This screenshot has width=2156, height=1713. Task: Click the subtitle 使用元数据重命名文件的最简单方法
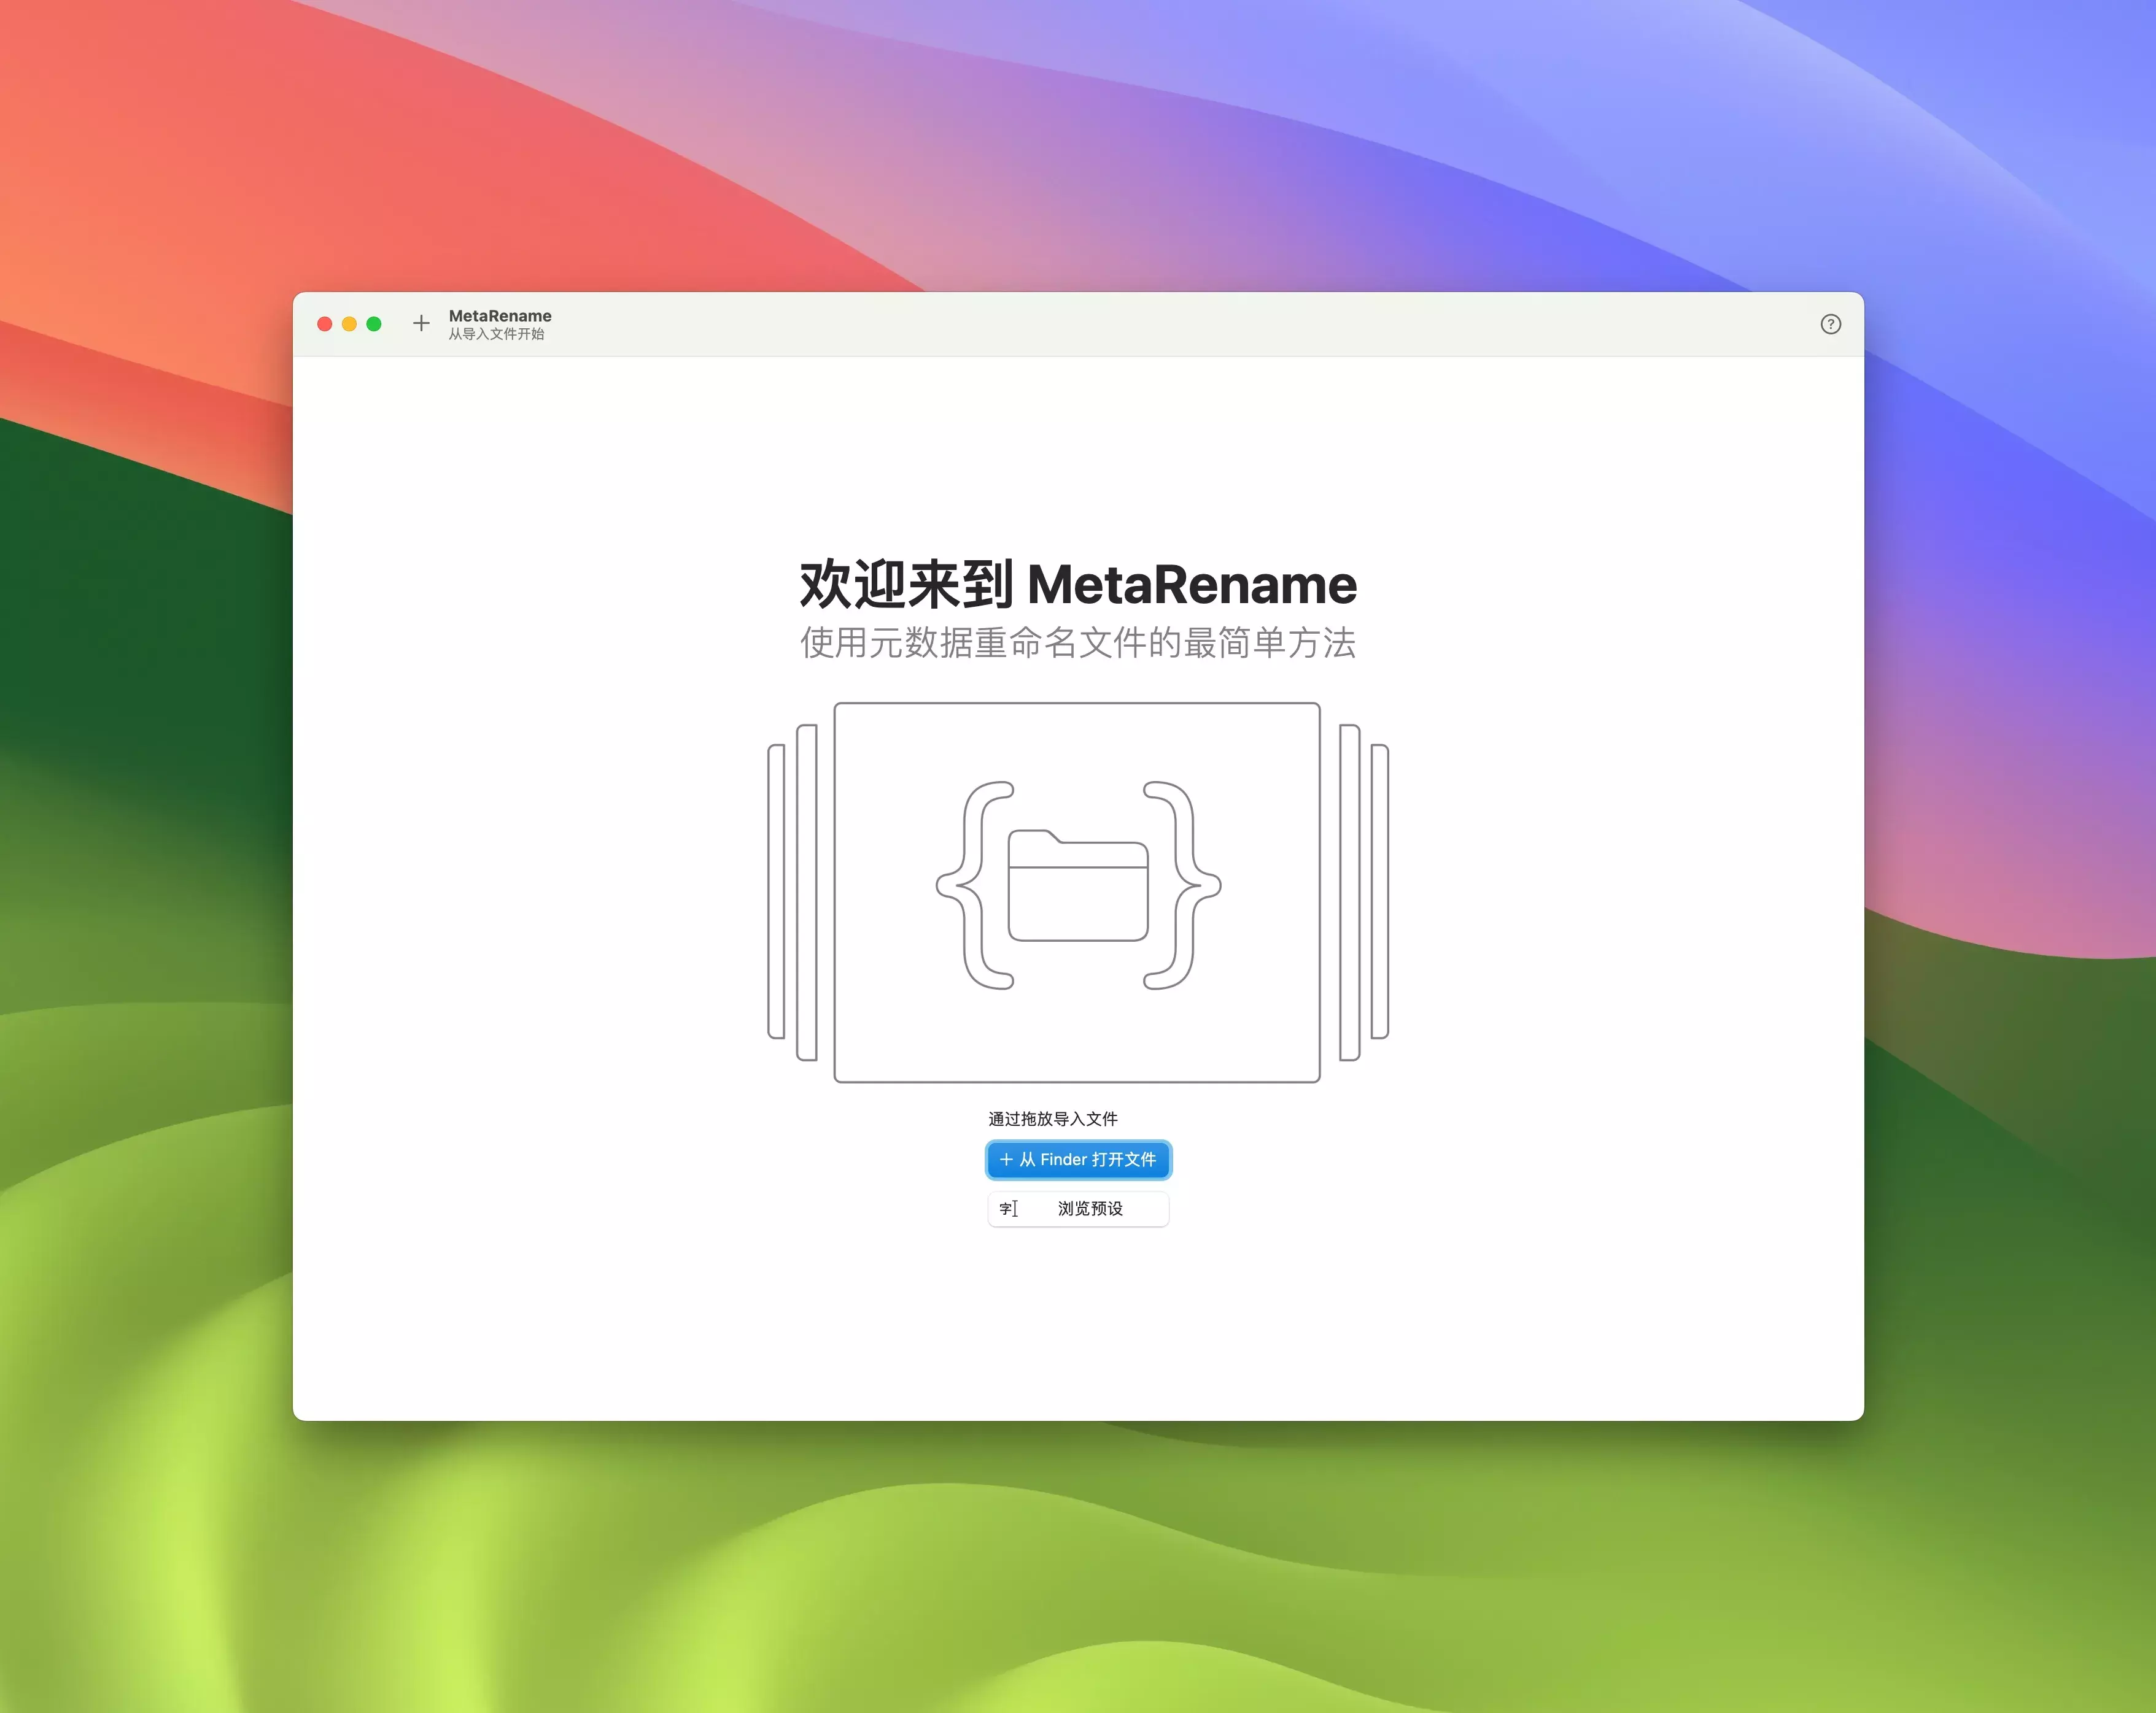tap(1078, 642)
